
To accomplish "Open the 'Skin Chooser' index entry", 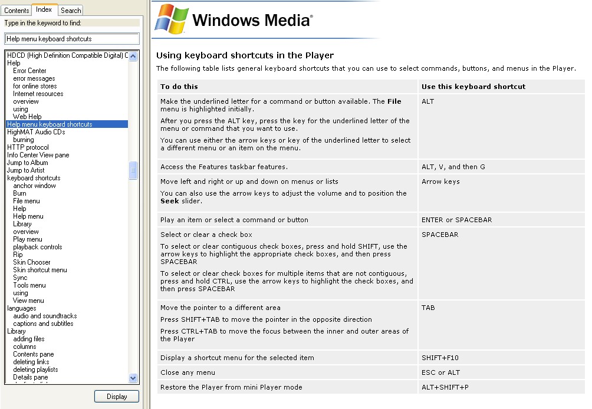I will pos(32,262).
